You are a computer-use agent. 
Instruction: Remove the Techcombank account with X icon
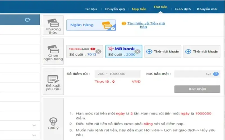tap(98, 52)
